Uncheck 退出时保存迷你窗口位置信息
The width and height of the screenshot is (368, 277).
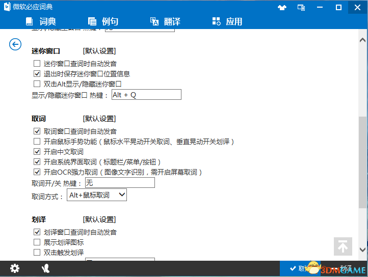point(37,74)
